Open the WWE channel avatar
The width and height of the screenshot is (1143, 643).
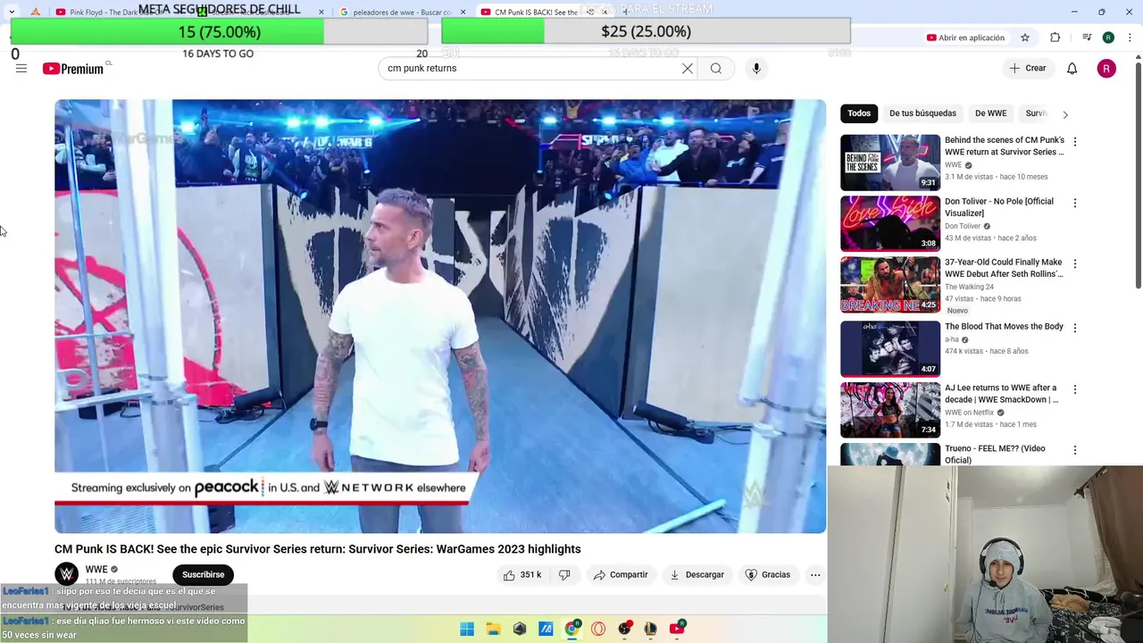point(66,574)
